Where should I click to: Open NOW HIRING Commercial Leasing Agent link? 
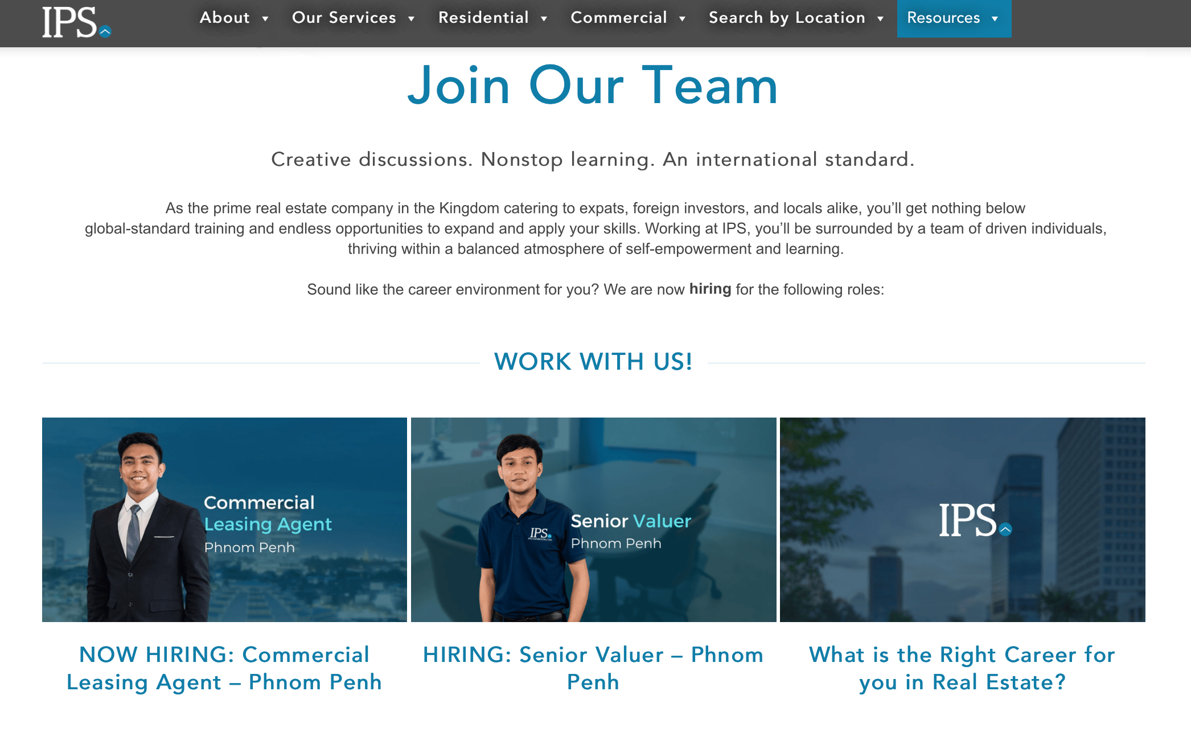(224, 668)
